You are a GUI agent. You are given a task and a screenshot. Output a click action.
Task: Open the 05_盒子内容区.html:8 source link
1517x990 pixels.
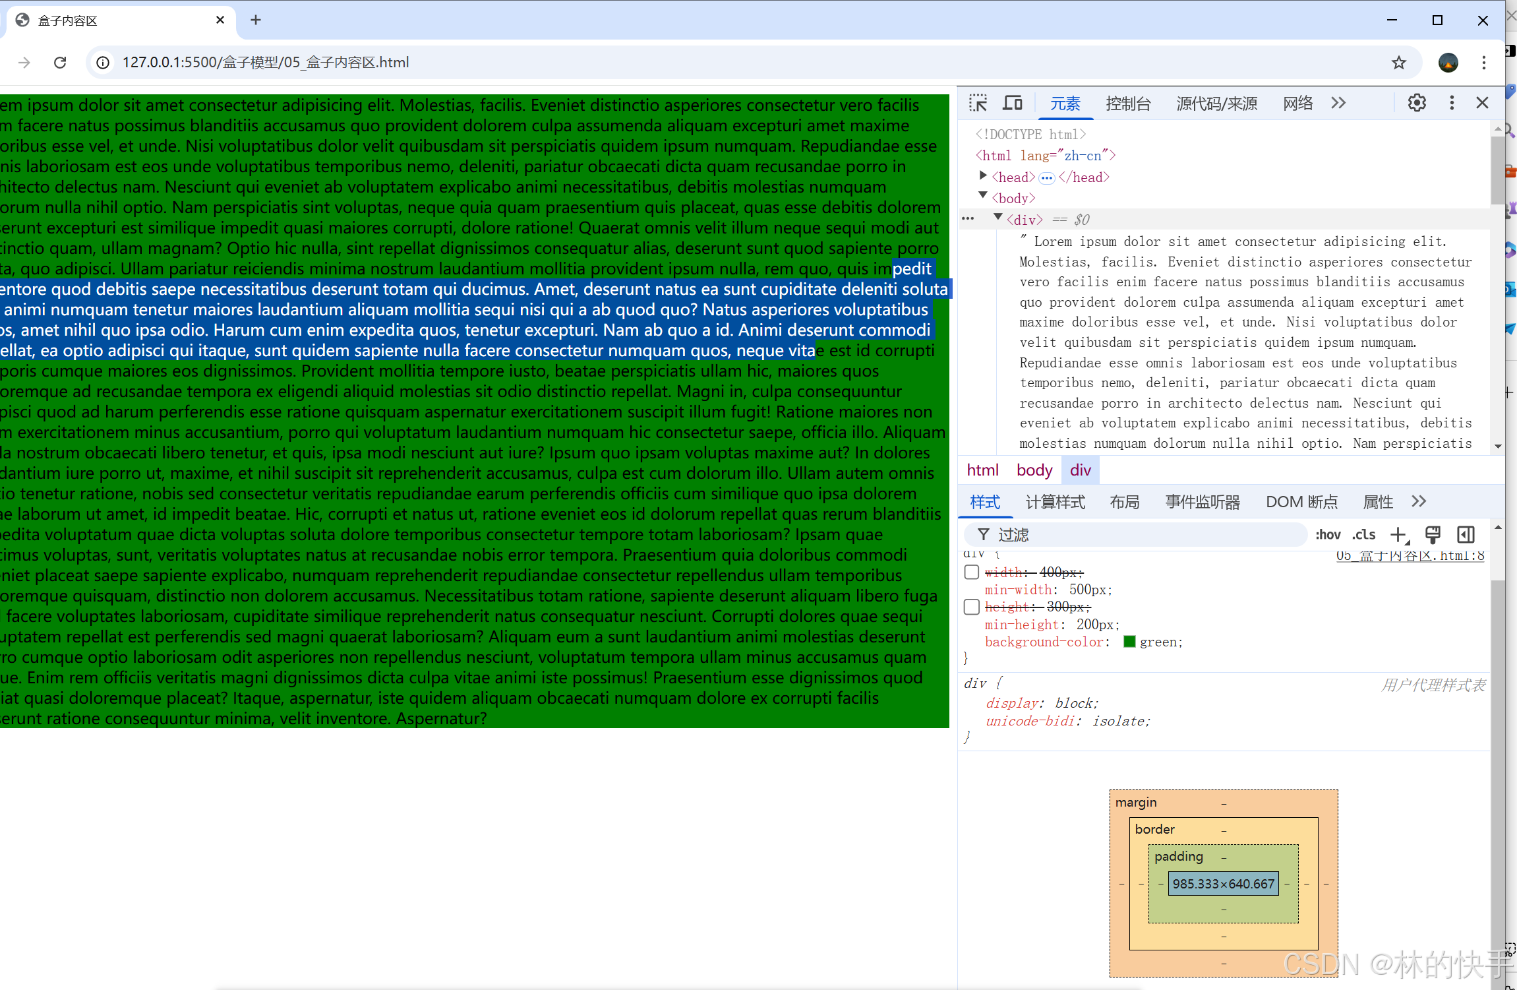(x=1410, y=556)
